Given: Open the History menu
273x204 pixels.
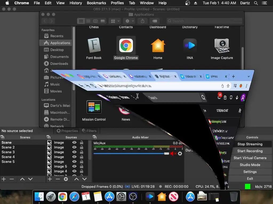Looking at the screenshot, I should click(76, 3).
